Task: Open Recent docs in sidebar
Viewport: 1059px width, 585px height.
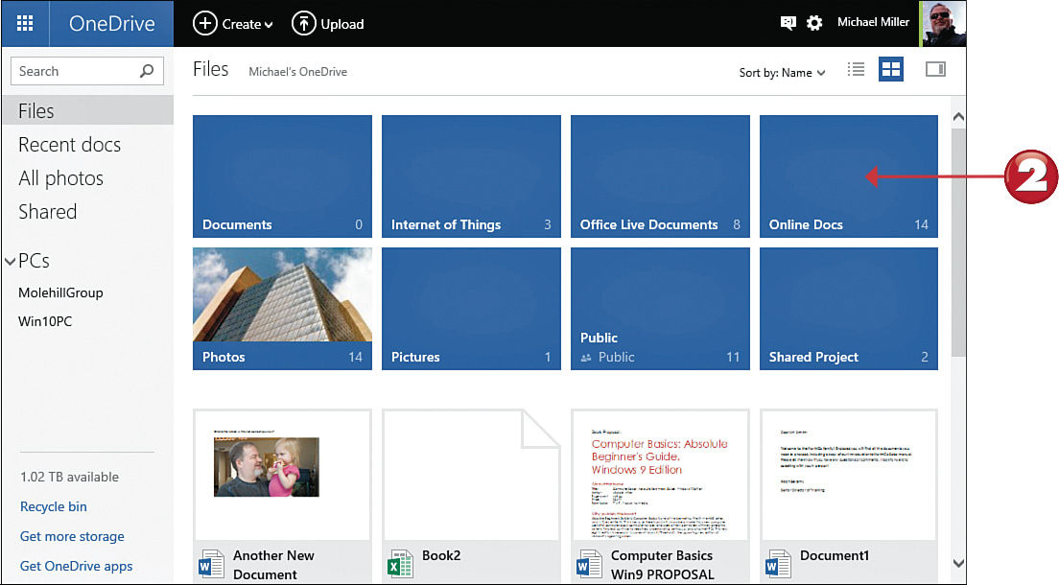Action: (x=70, y=145)
